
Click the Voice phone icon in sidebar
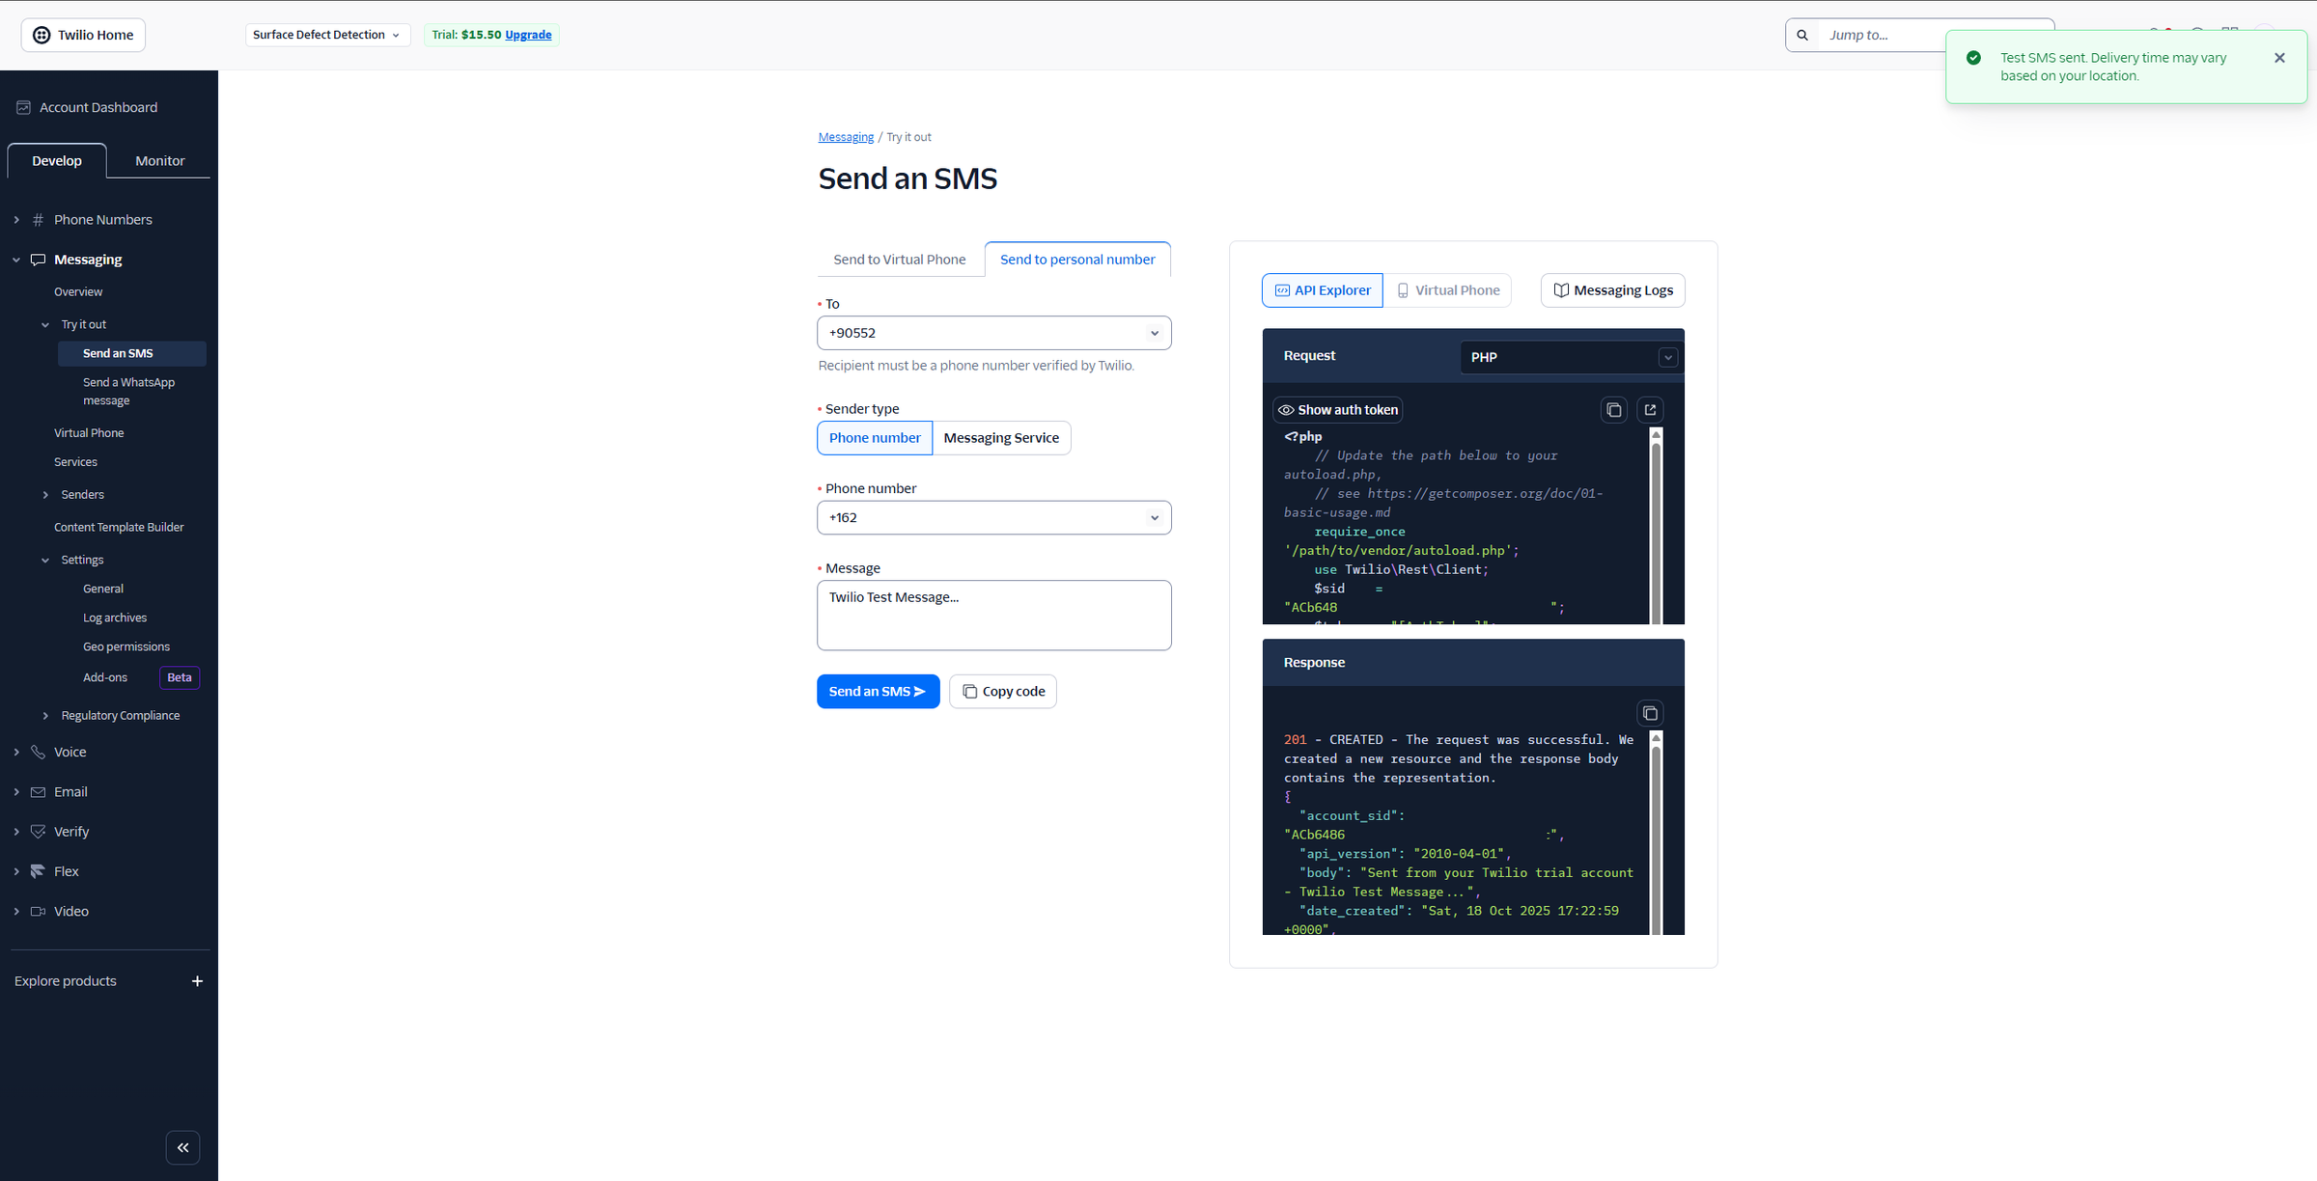point(38,752)
